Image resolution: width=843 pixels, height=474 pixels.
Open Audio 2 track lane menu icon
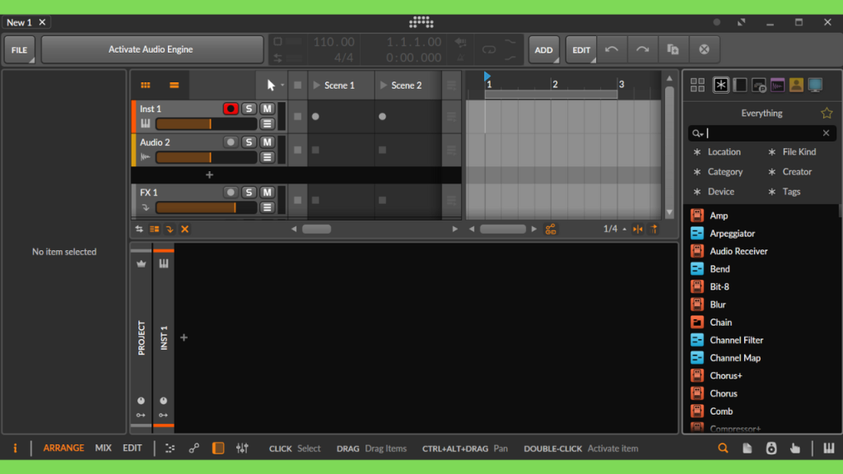(x=268, y=157)
